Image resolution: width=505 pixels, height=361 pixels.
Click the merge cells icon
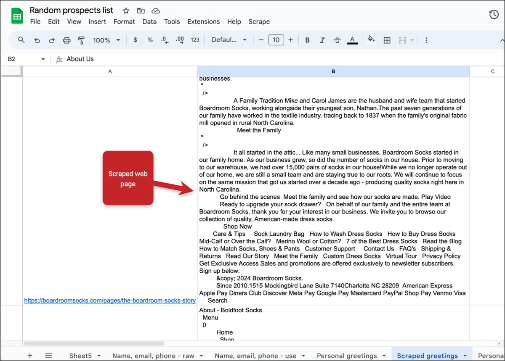(402, 40)
